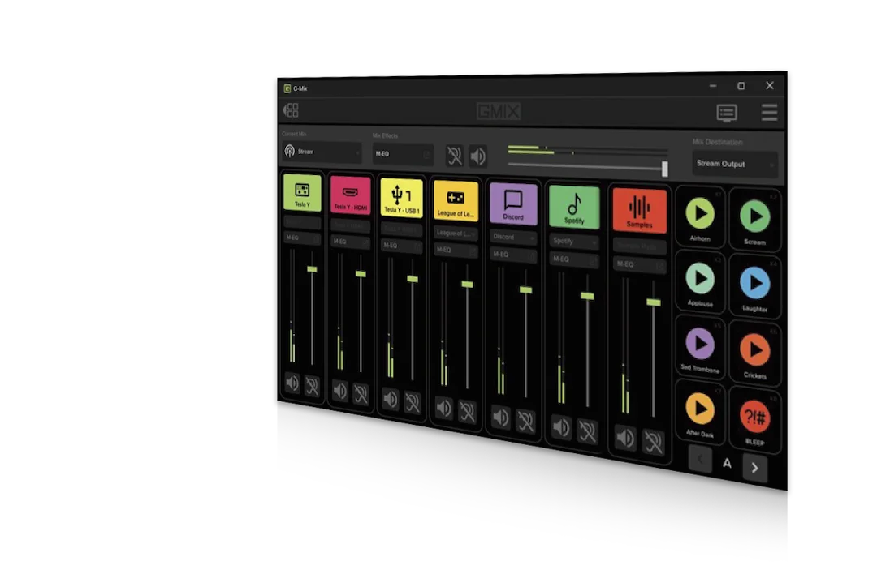The height and width of the screenshot is (587, 877).
Task: Toggle headphone monitoring on the Discord channel
Action: click(525, 421)
